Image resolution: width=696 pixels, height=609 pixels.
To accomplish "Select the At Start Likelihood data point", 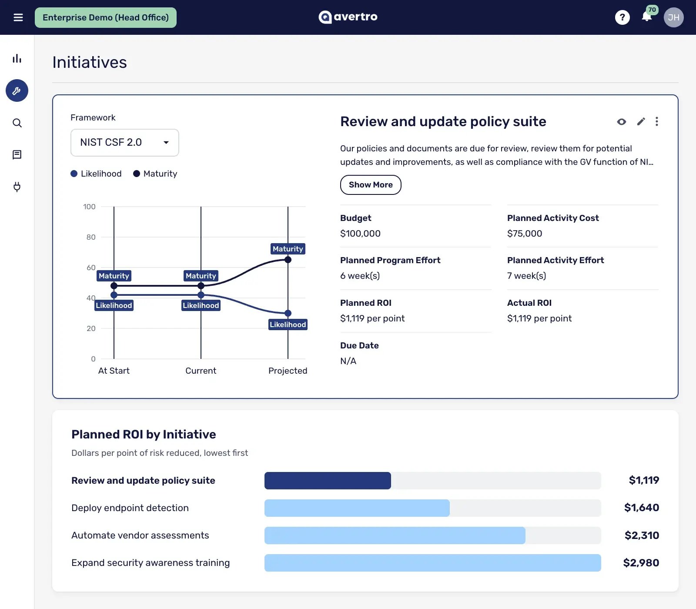I will 114,295.
